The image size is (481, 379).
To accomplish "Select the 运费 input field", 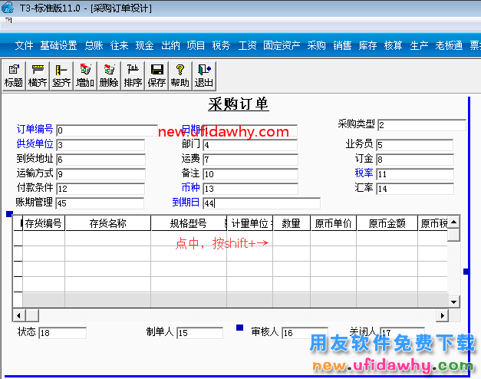I will (250, 160).
